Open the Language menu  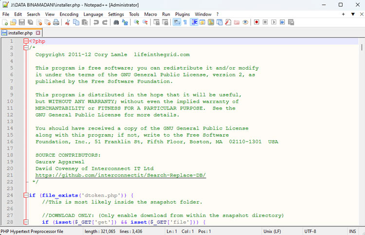93,14
